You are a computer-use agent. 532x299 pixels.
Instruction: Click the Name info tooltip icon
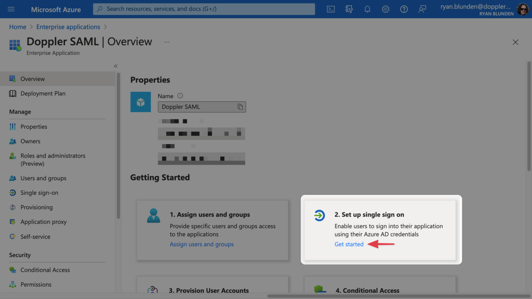pyautogui.click(x=180, y=96)
